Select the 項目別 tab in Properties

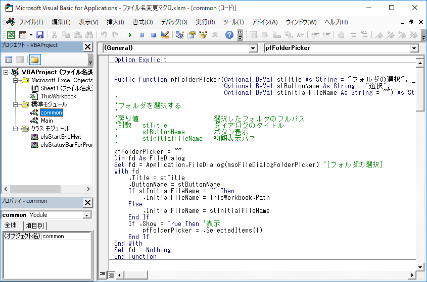pos(34,225)
